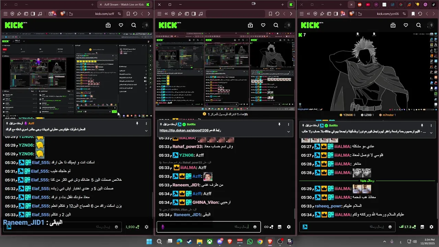Open the emoji picker in the yzn06 chat
This screenshot has height=247, width=439.
pyautogui.click(x=390, y=227)
